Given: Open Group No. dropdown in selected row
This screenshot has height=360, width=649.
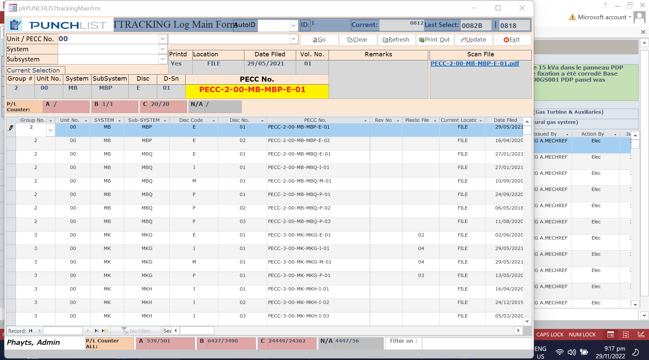Looking at the screenshot, I should pyautogui.click(x=50, y=130).
